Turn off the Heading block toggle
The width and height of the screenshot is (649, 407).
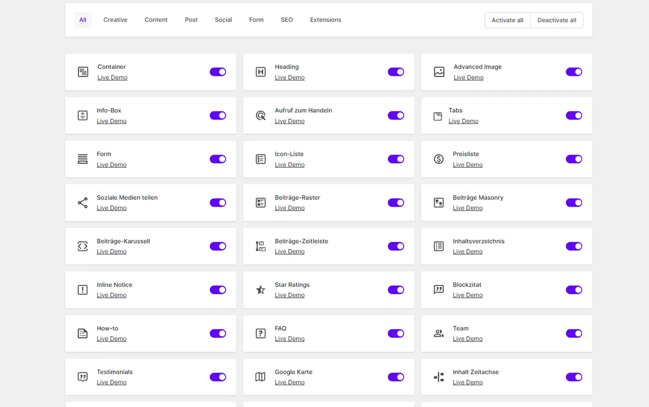(396, 72)
